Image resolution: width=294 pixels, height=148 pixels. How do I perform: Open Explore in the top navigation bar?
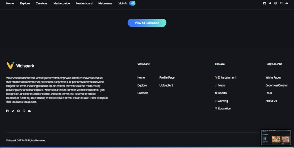[x=25, y=3]
